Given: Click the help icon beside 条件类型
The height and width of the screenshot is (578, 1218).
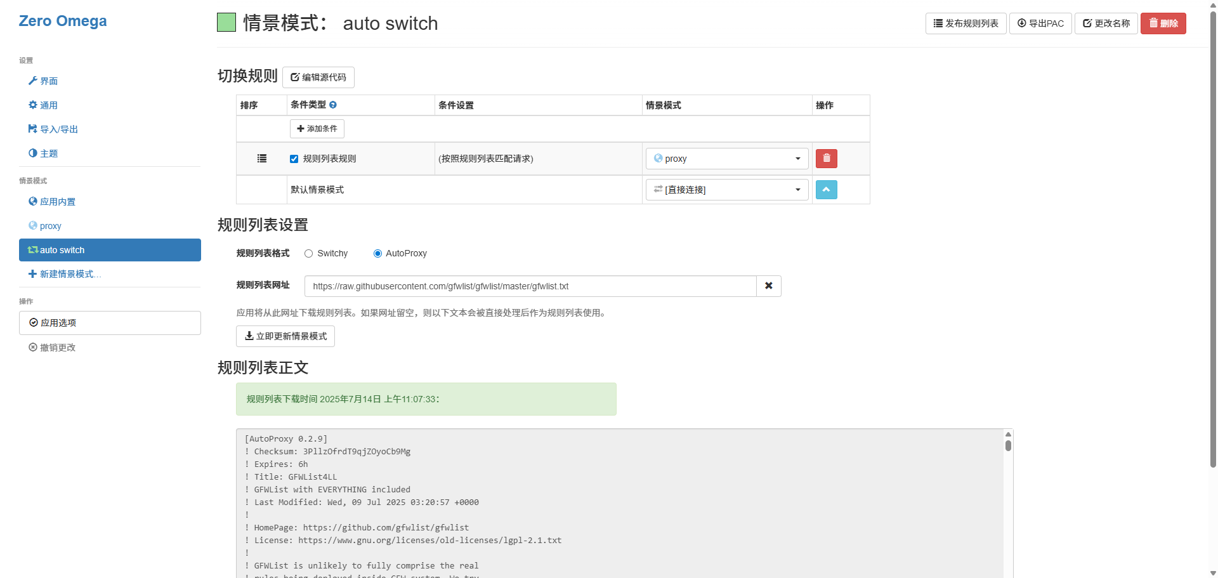Looking at the screenshot, I should pos(333,105).
